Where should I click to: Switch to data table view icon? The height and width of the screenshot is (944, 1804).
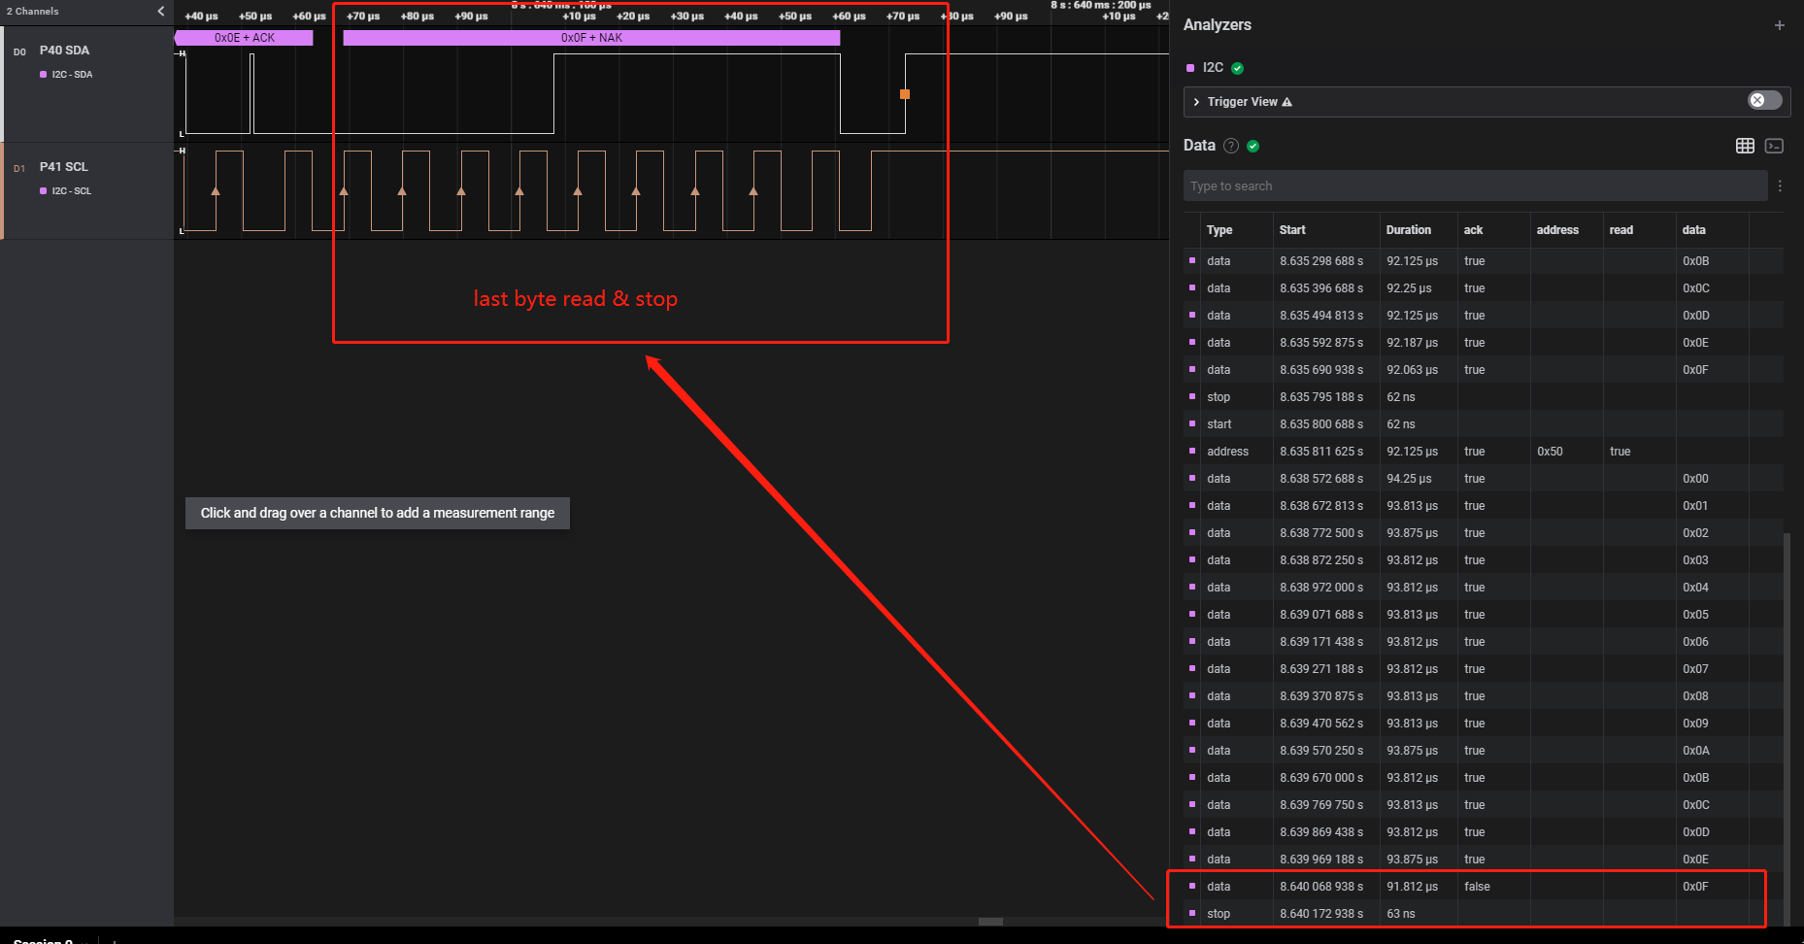[x=1745, y=146]
